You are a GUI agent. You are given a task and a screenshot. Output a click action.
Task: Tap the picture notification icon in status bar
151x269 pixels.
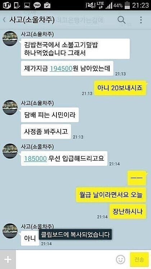click(27, 5)
